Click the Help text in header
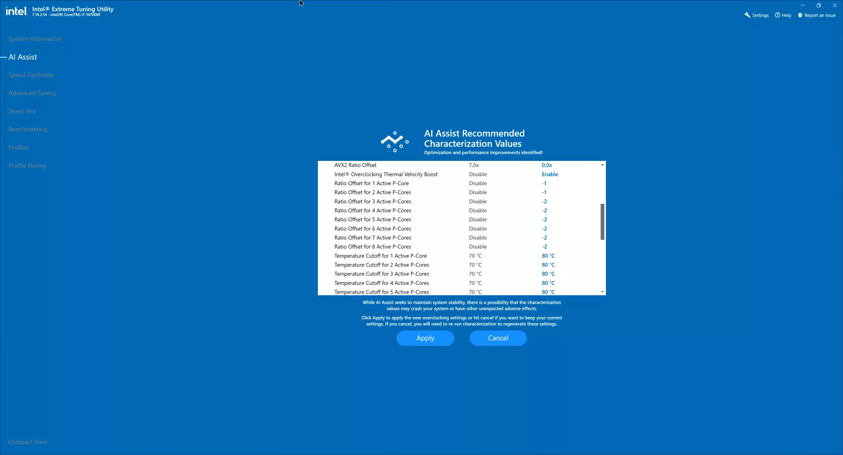Image resolution: width=843 pixels, height=455 pixels. (786, 15)
